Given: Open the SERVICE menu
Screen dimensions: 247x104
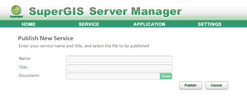Looking at the screenshot, I should 89,24.
